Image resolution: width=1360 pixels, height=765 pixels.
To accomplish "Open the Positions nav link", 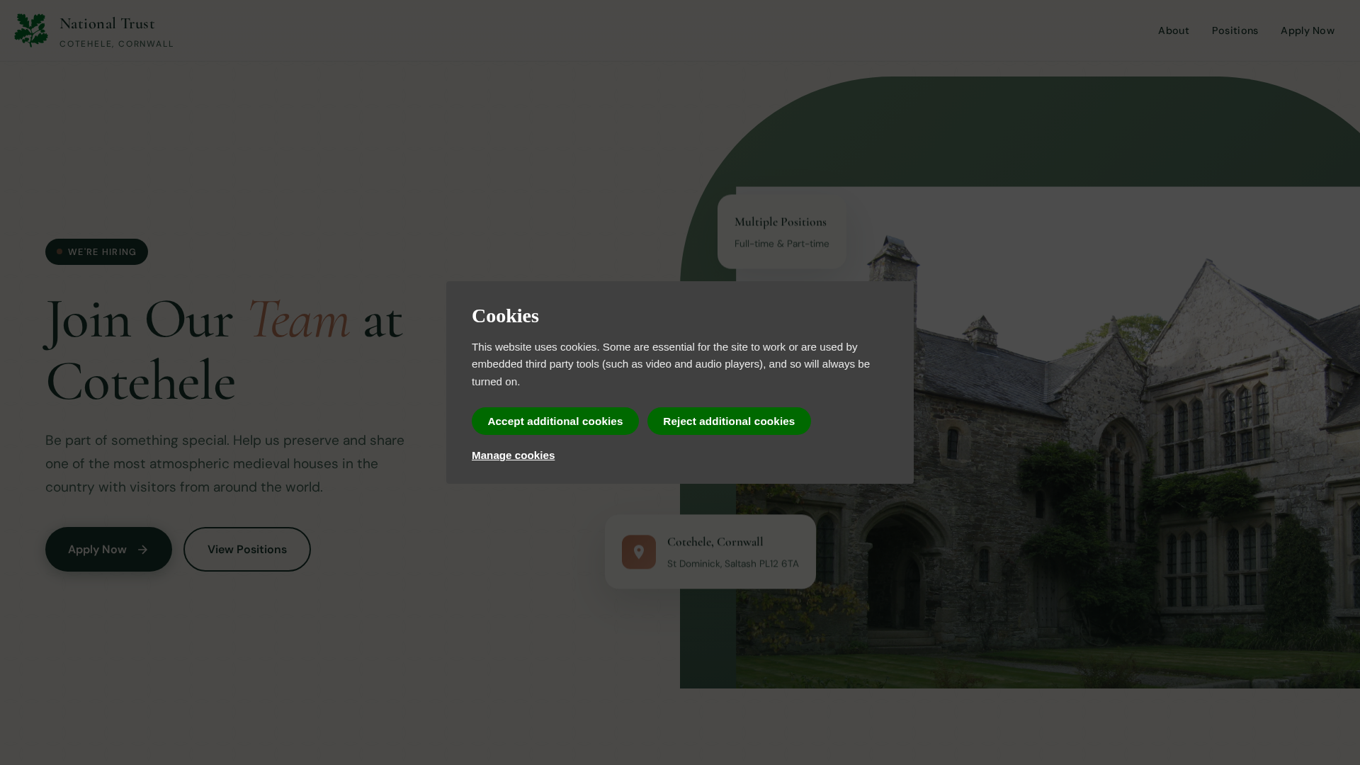I will [x=1235, y=30].
